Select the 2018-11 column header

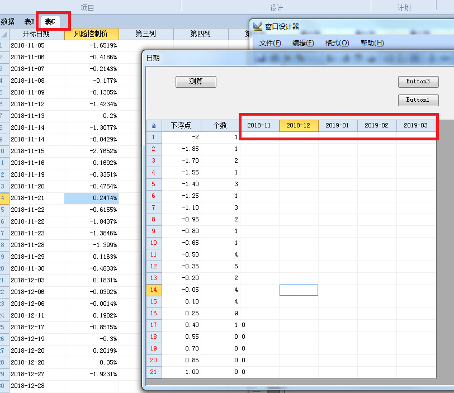point(259,126)
